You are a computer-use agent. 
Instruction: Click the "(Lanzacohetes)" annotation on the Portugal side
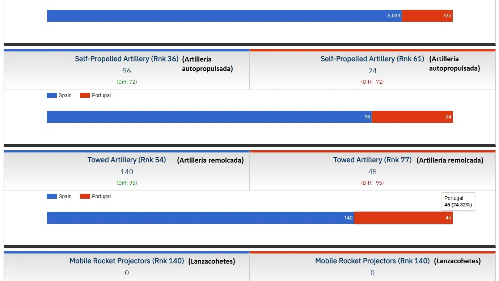pos(457,261)
